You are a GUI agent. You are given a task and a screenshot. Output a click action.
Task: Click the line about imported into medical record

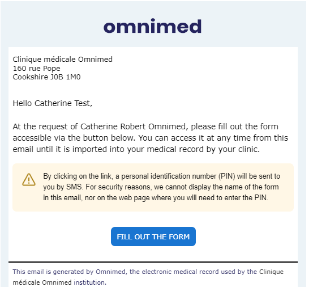[x=136, y=149]
